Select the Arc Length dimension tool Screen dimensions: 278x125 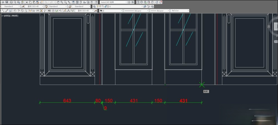tap(7, 11)
